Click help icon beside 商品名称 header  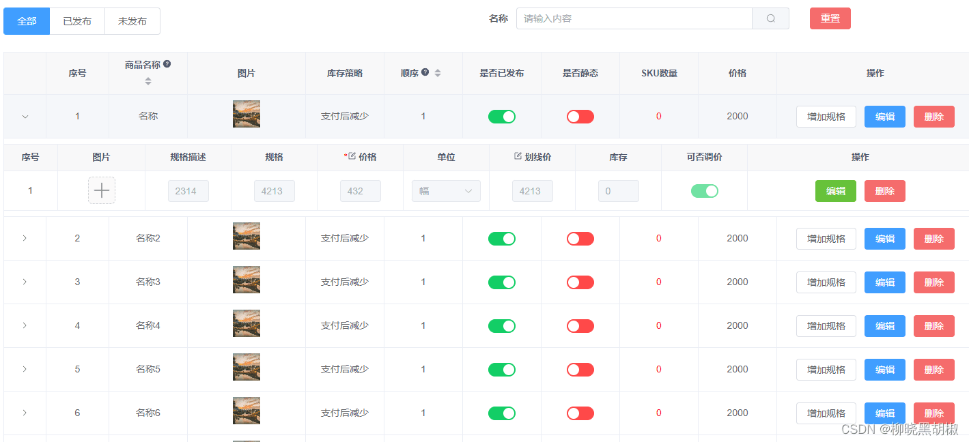pos(167,64)
